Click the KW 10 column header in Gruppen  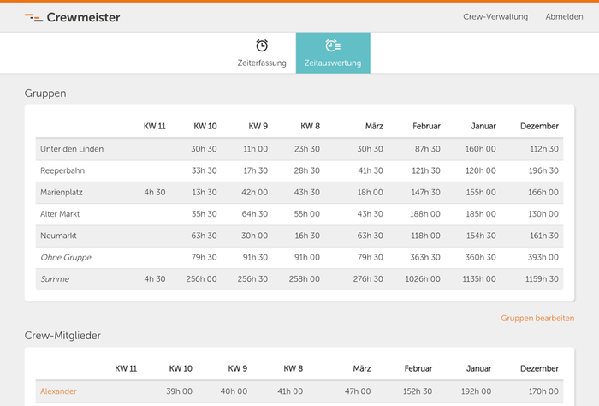coord(205,127)
